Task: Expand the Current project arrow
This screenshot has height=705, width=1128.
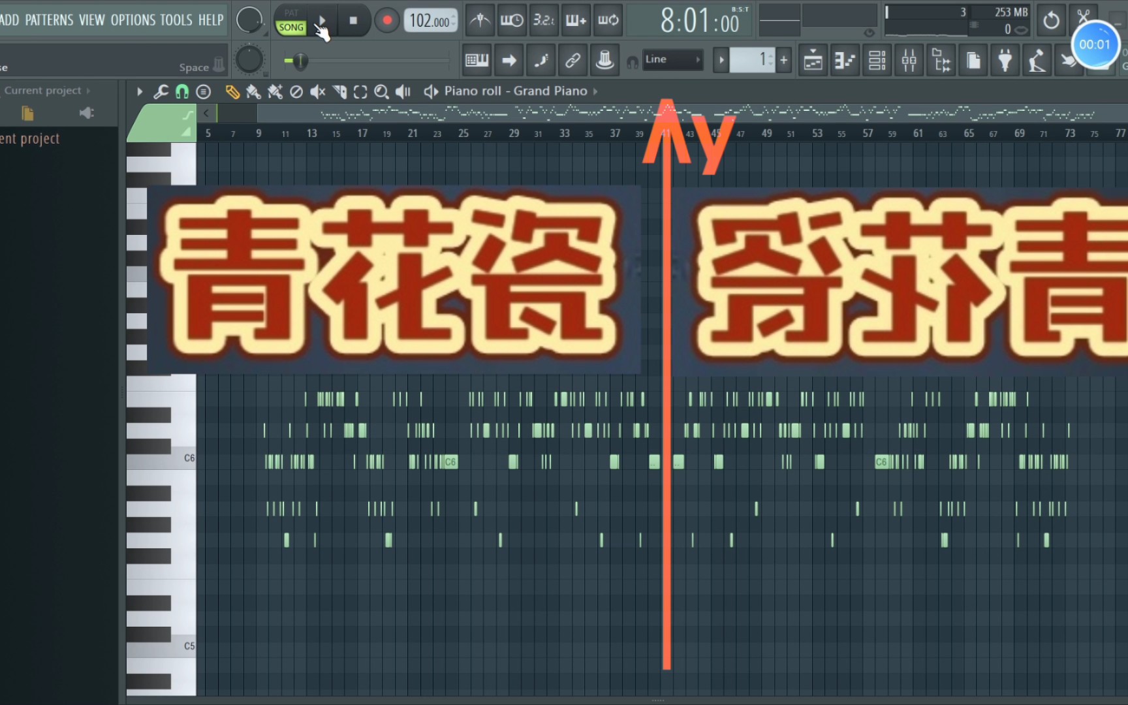Action: 88,91
